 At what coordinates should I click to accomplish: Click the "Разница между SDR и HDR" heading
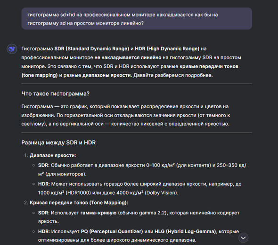pyautogui.click(x=58, y=142)
